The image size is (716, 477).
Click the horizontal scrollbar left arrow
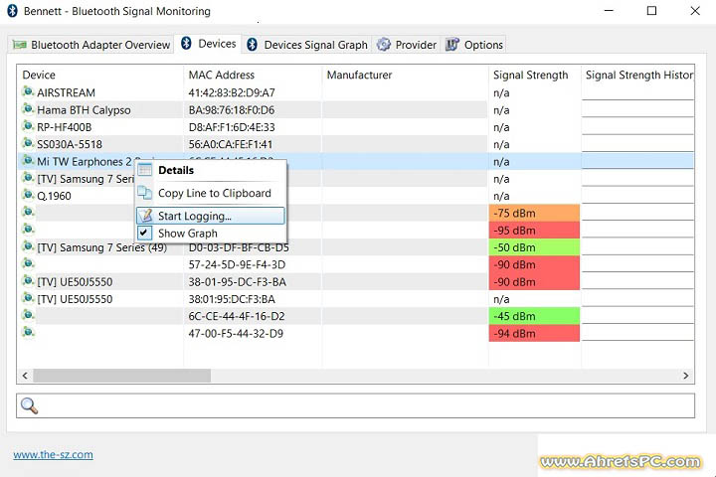tap(25, 376)
